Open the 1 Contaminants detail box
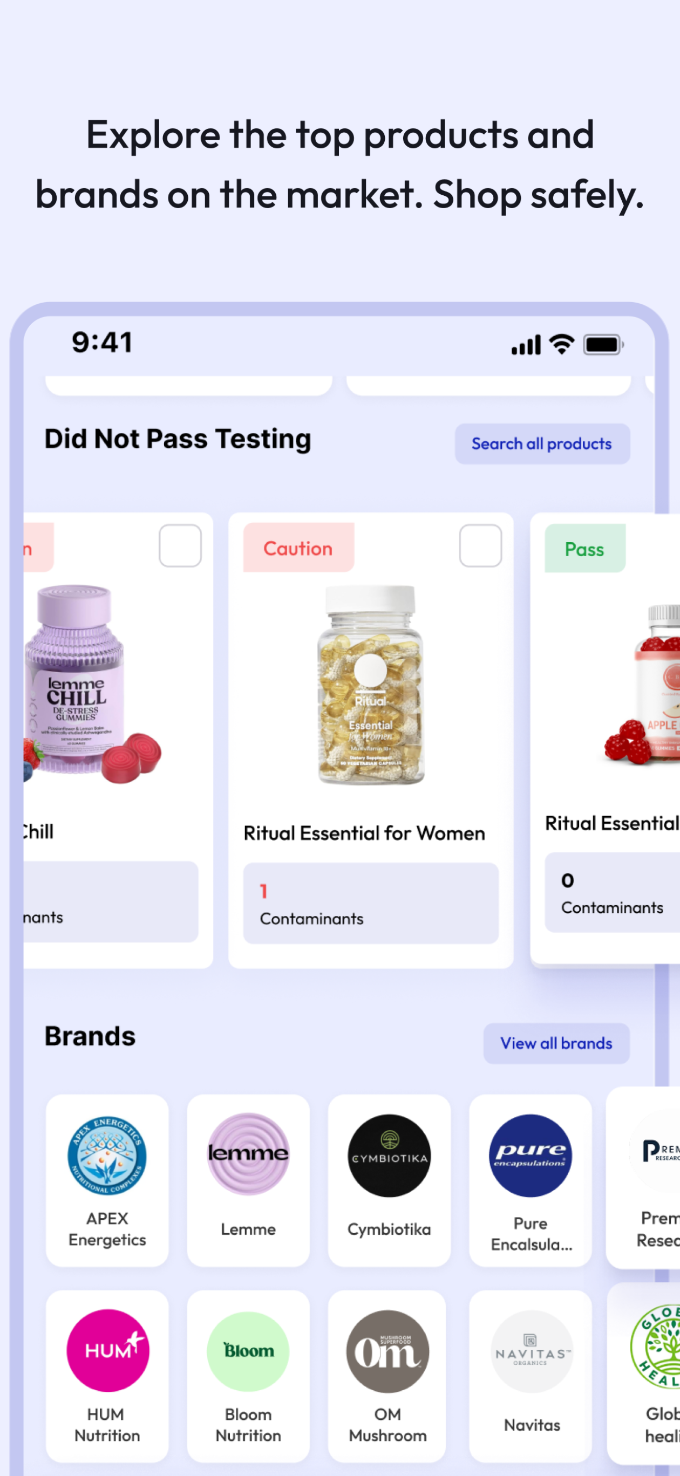The width and height of the screenshot is (680, 1476). point(371,903)
